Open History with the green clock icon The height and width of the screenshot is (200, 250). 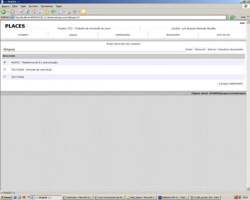[54, 12]
